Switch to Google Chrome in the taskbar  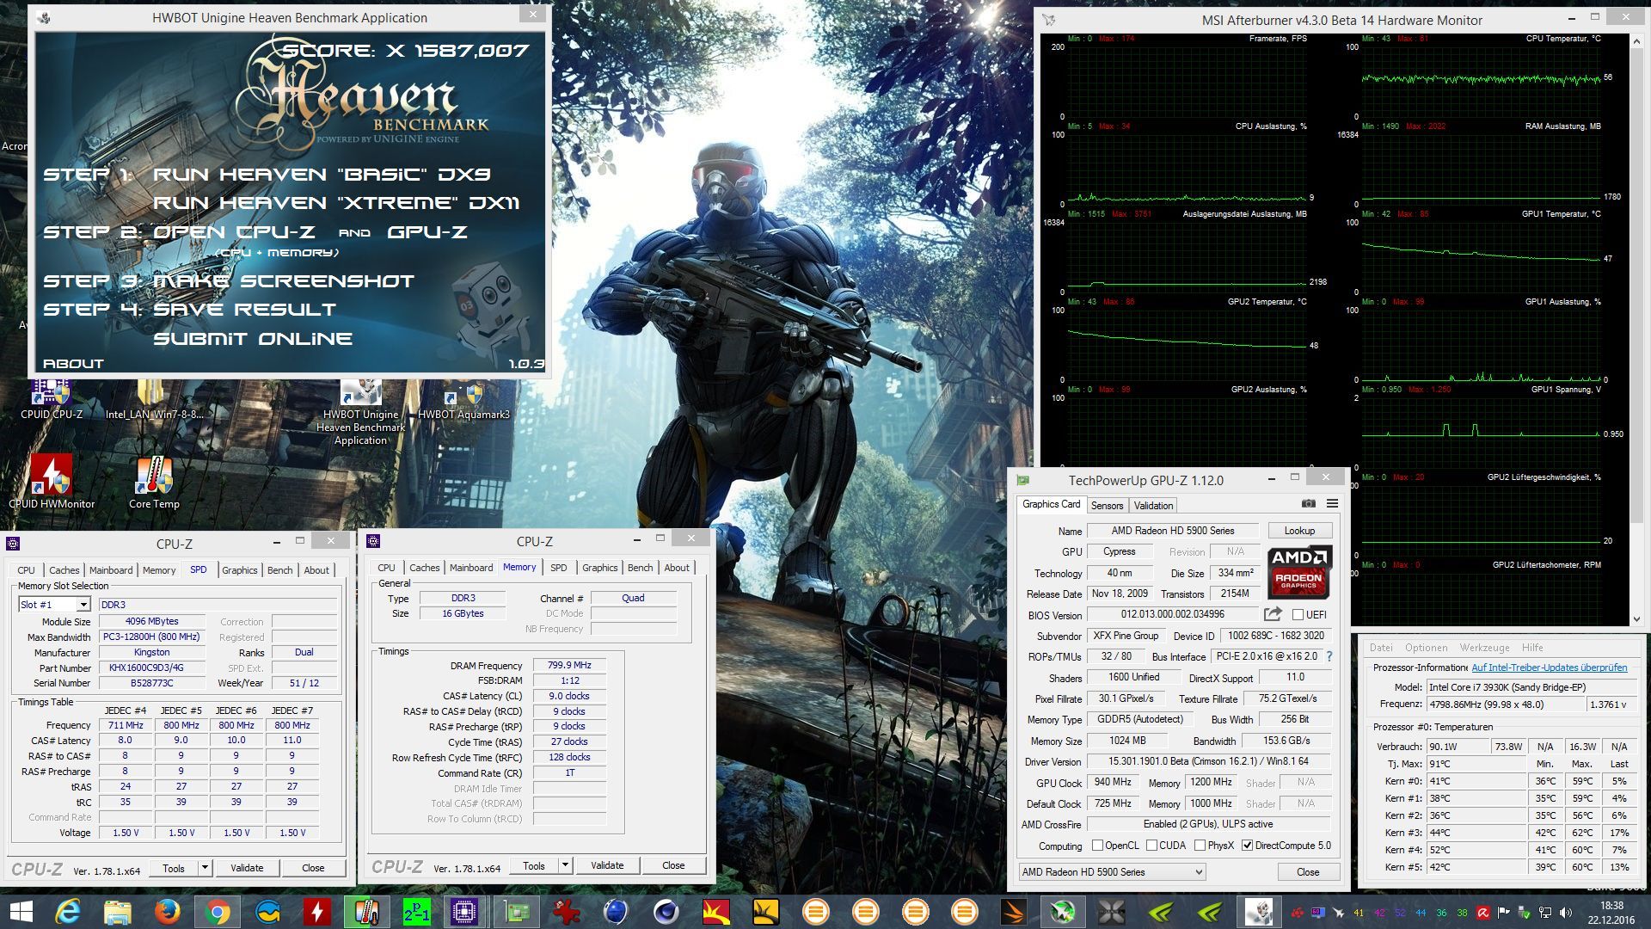coord(218,911)
